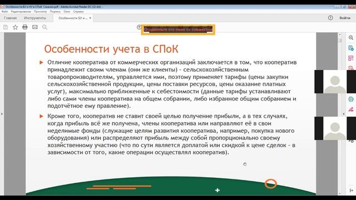Open the Редактирование menu
Screen dimensions: 356x200
(x=21, y=12)
